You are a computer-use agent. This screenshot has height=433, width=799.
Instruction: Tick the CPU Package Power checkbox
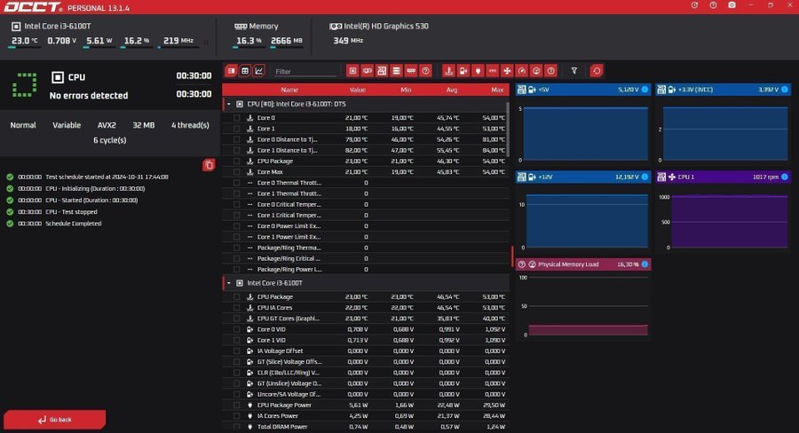(236, 405)
